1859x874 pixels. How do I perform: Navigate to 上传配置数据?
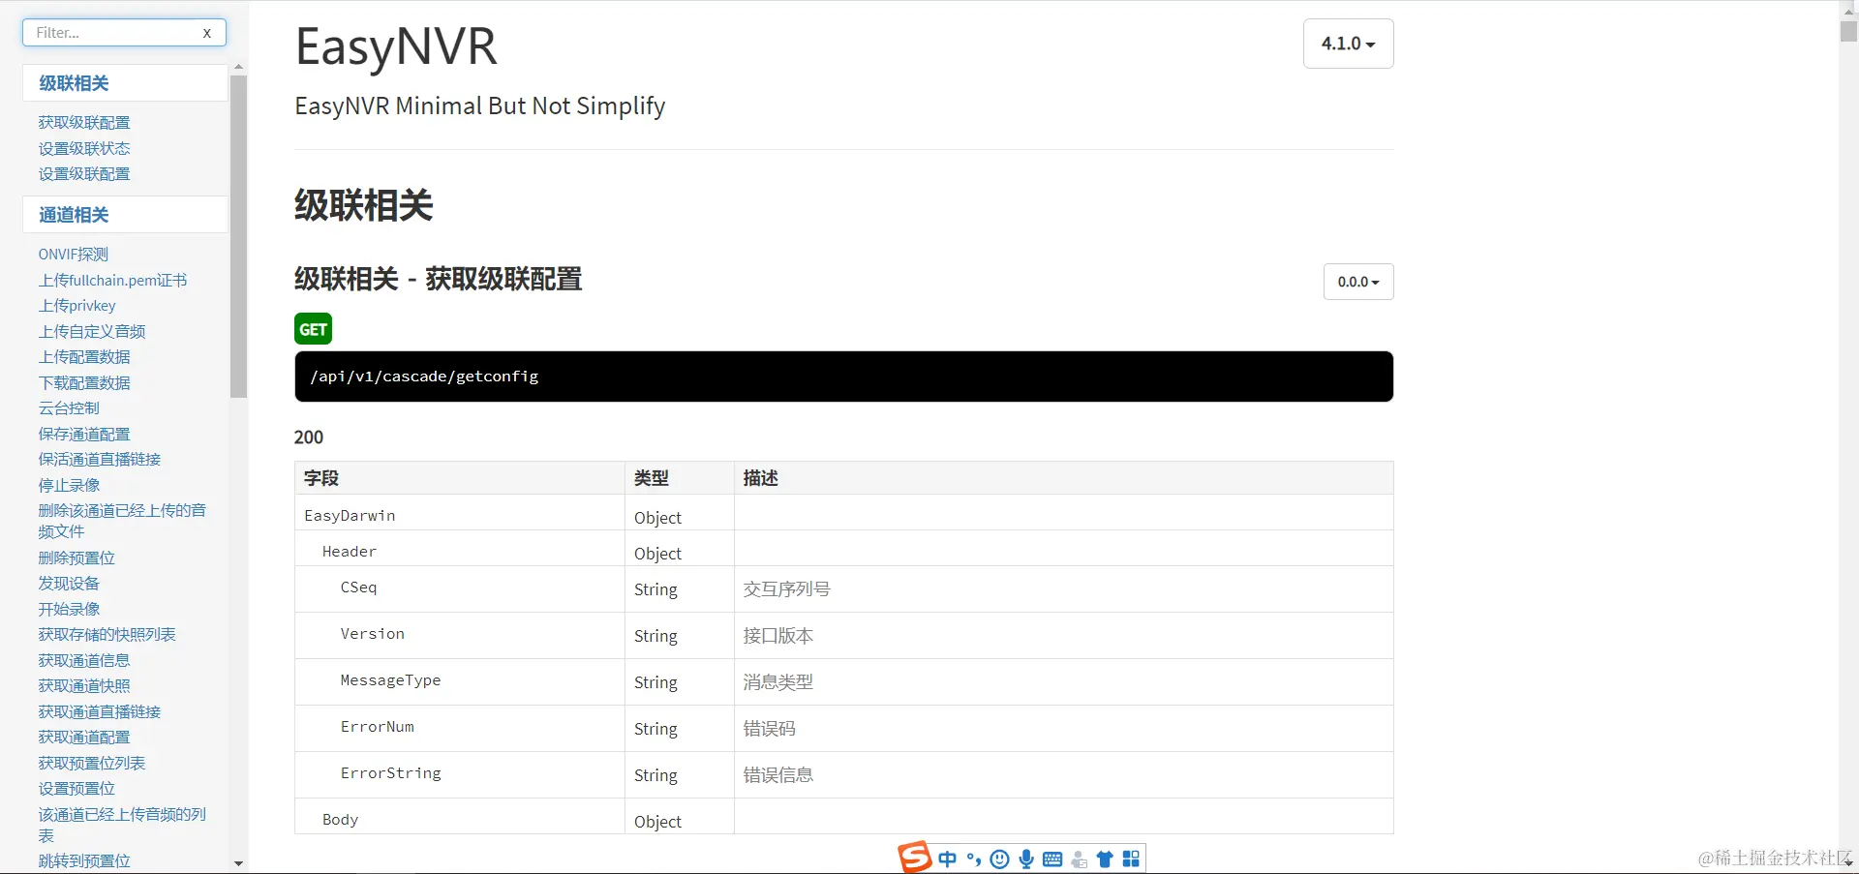coord(84,357)
